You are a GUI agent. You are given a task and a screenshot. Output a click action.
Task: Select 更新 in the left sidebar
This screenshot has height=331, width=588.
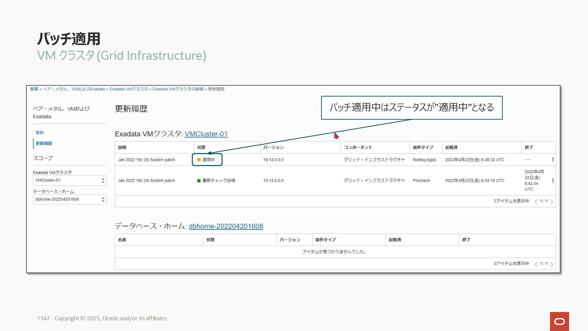[40, 133]
